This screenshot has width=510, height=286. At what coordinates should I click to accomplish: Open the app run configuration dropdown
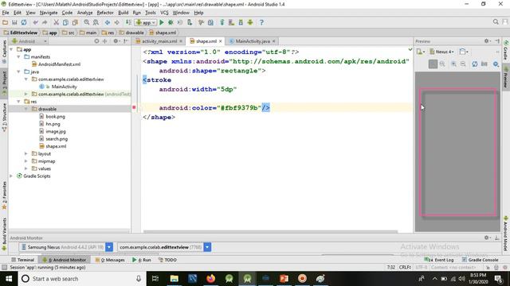(146, 22)
